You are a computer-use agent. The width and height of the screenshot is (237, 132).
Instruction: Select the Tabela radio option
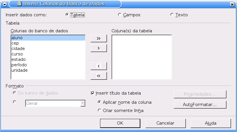pyautogui.click(x=67, y=15)
